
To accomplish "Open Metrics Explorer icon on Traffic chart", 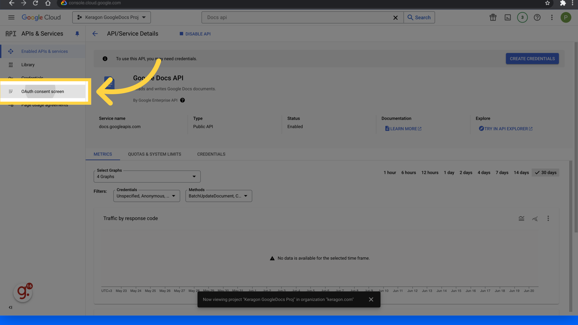I will coord(535,218).
